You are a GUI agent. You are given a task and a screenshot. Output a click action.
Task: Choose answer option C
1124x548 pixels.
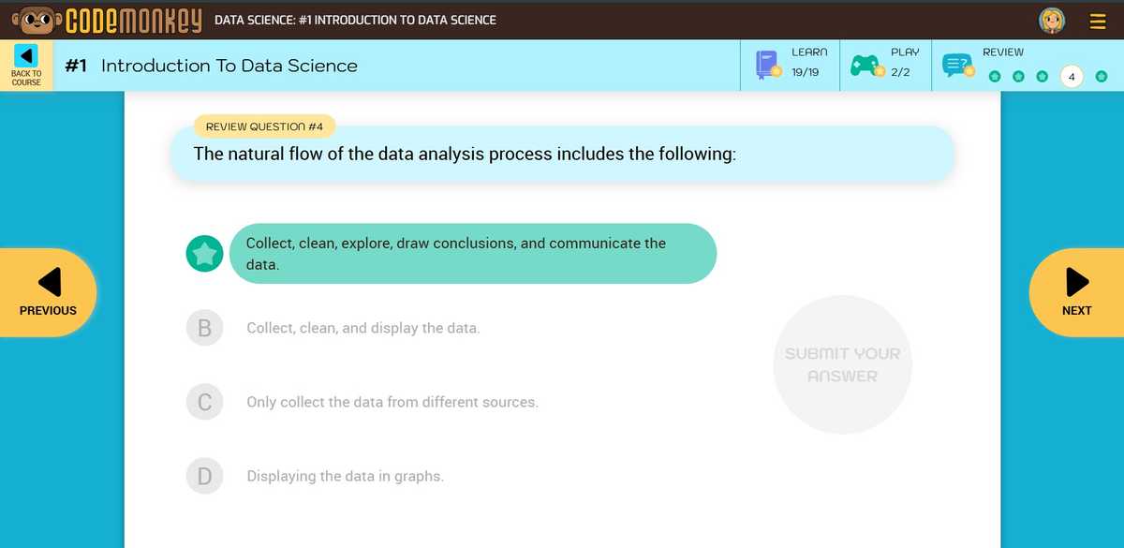coord(204,402)
